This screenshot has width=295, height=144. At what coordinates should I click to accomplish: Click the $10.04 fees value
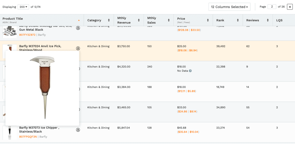click(x=194, y=132)
